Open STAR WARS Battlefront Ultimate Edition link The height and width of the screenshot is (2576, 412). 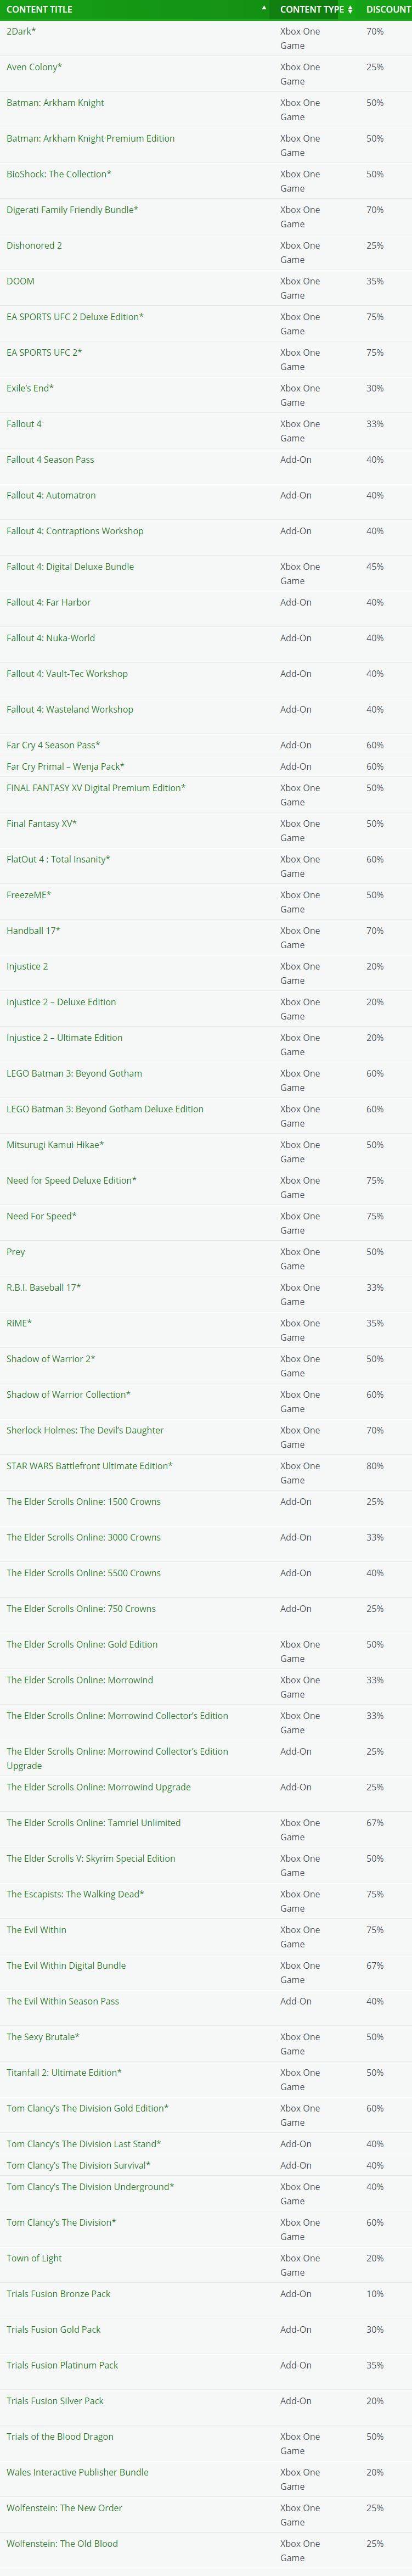coord(90,1465)
